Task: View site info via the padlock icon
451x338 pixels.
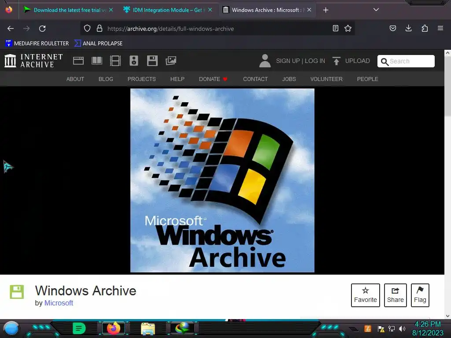Action: click(100, 28)
